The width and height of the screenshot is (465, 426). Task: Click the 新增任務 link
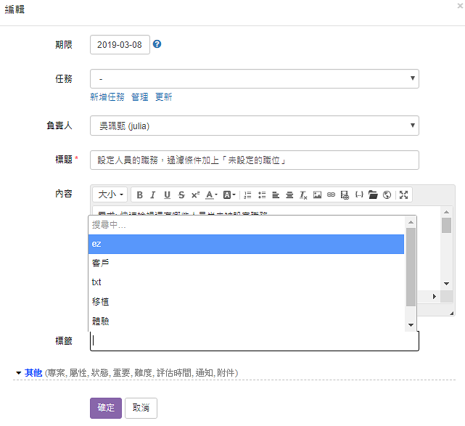pos(107,97)
